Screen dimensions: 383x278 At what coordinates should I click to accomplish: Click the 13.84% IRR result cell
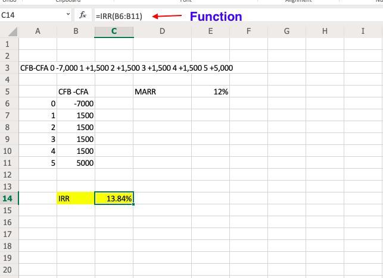tap(114, 198)
